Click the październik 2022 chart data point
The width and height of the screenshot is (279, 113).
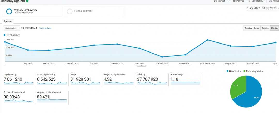tap(207, 40)
